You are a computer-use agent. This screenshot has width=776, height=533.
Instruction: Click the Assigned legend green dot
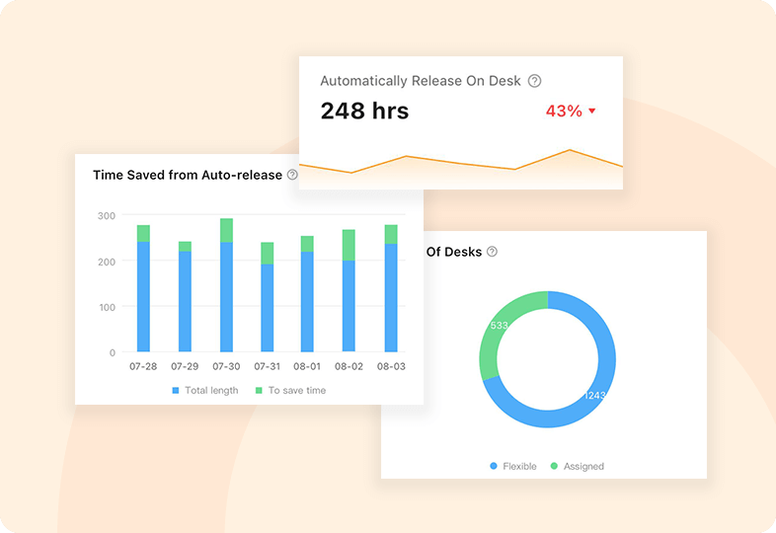coord(554,466)
